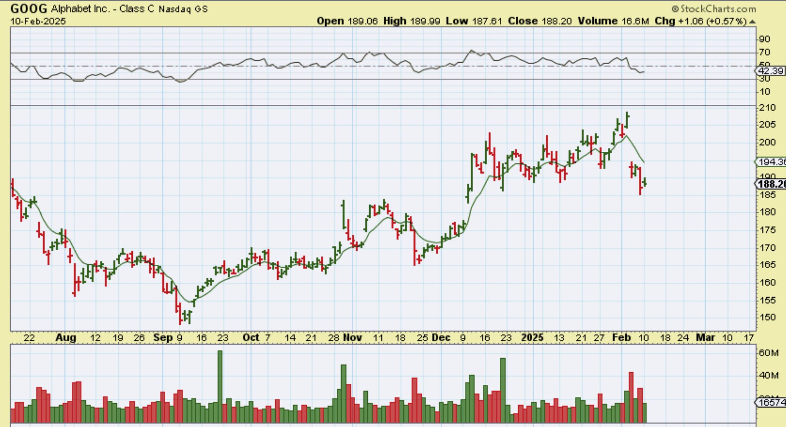This screenshot has width=786, height=427.
Task: Click the final price bar on 10-Feb
Action: pyautogui.click(x=645, y=183)
